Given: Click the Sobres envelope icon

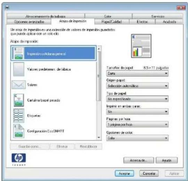Looking at the screenshot, I should pyautogui.click(x=19, y=85).
